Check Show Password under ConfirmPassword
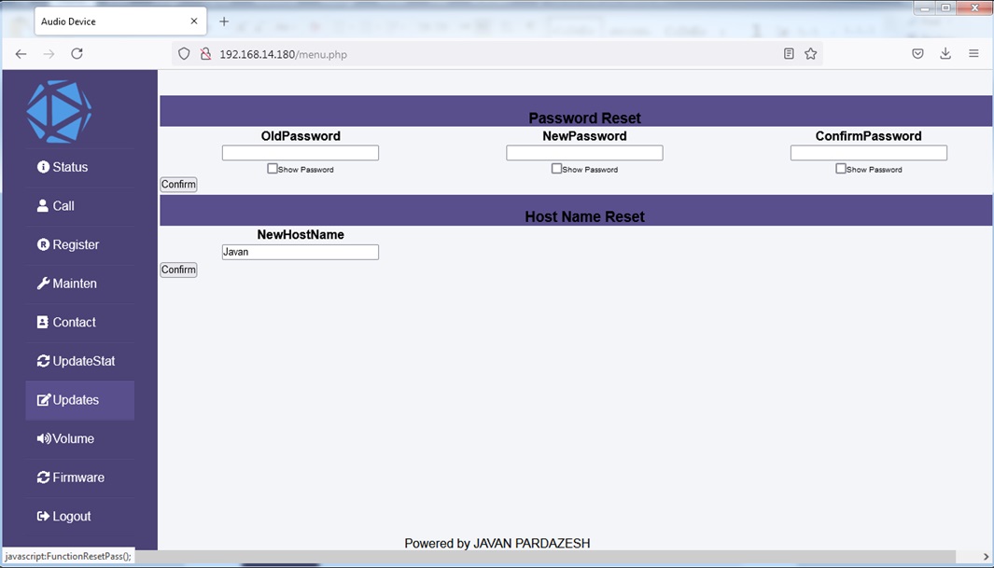 841,169
